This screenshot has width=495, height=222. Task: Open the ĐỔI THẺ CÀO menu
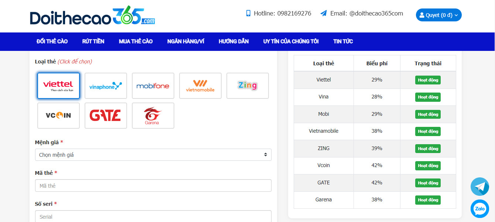tap(52, 41)
